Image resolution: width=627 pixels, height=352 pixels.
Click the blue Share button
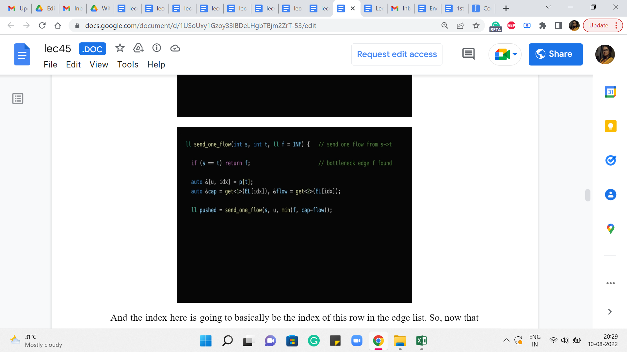[x=555, y=54]
